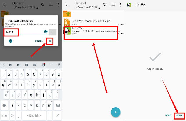The height and width of the screenshot is (121, 186).
Task: Open overflow menu in the middle file manager panel
Action: [120, 5]
